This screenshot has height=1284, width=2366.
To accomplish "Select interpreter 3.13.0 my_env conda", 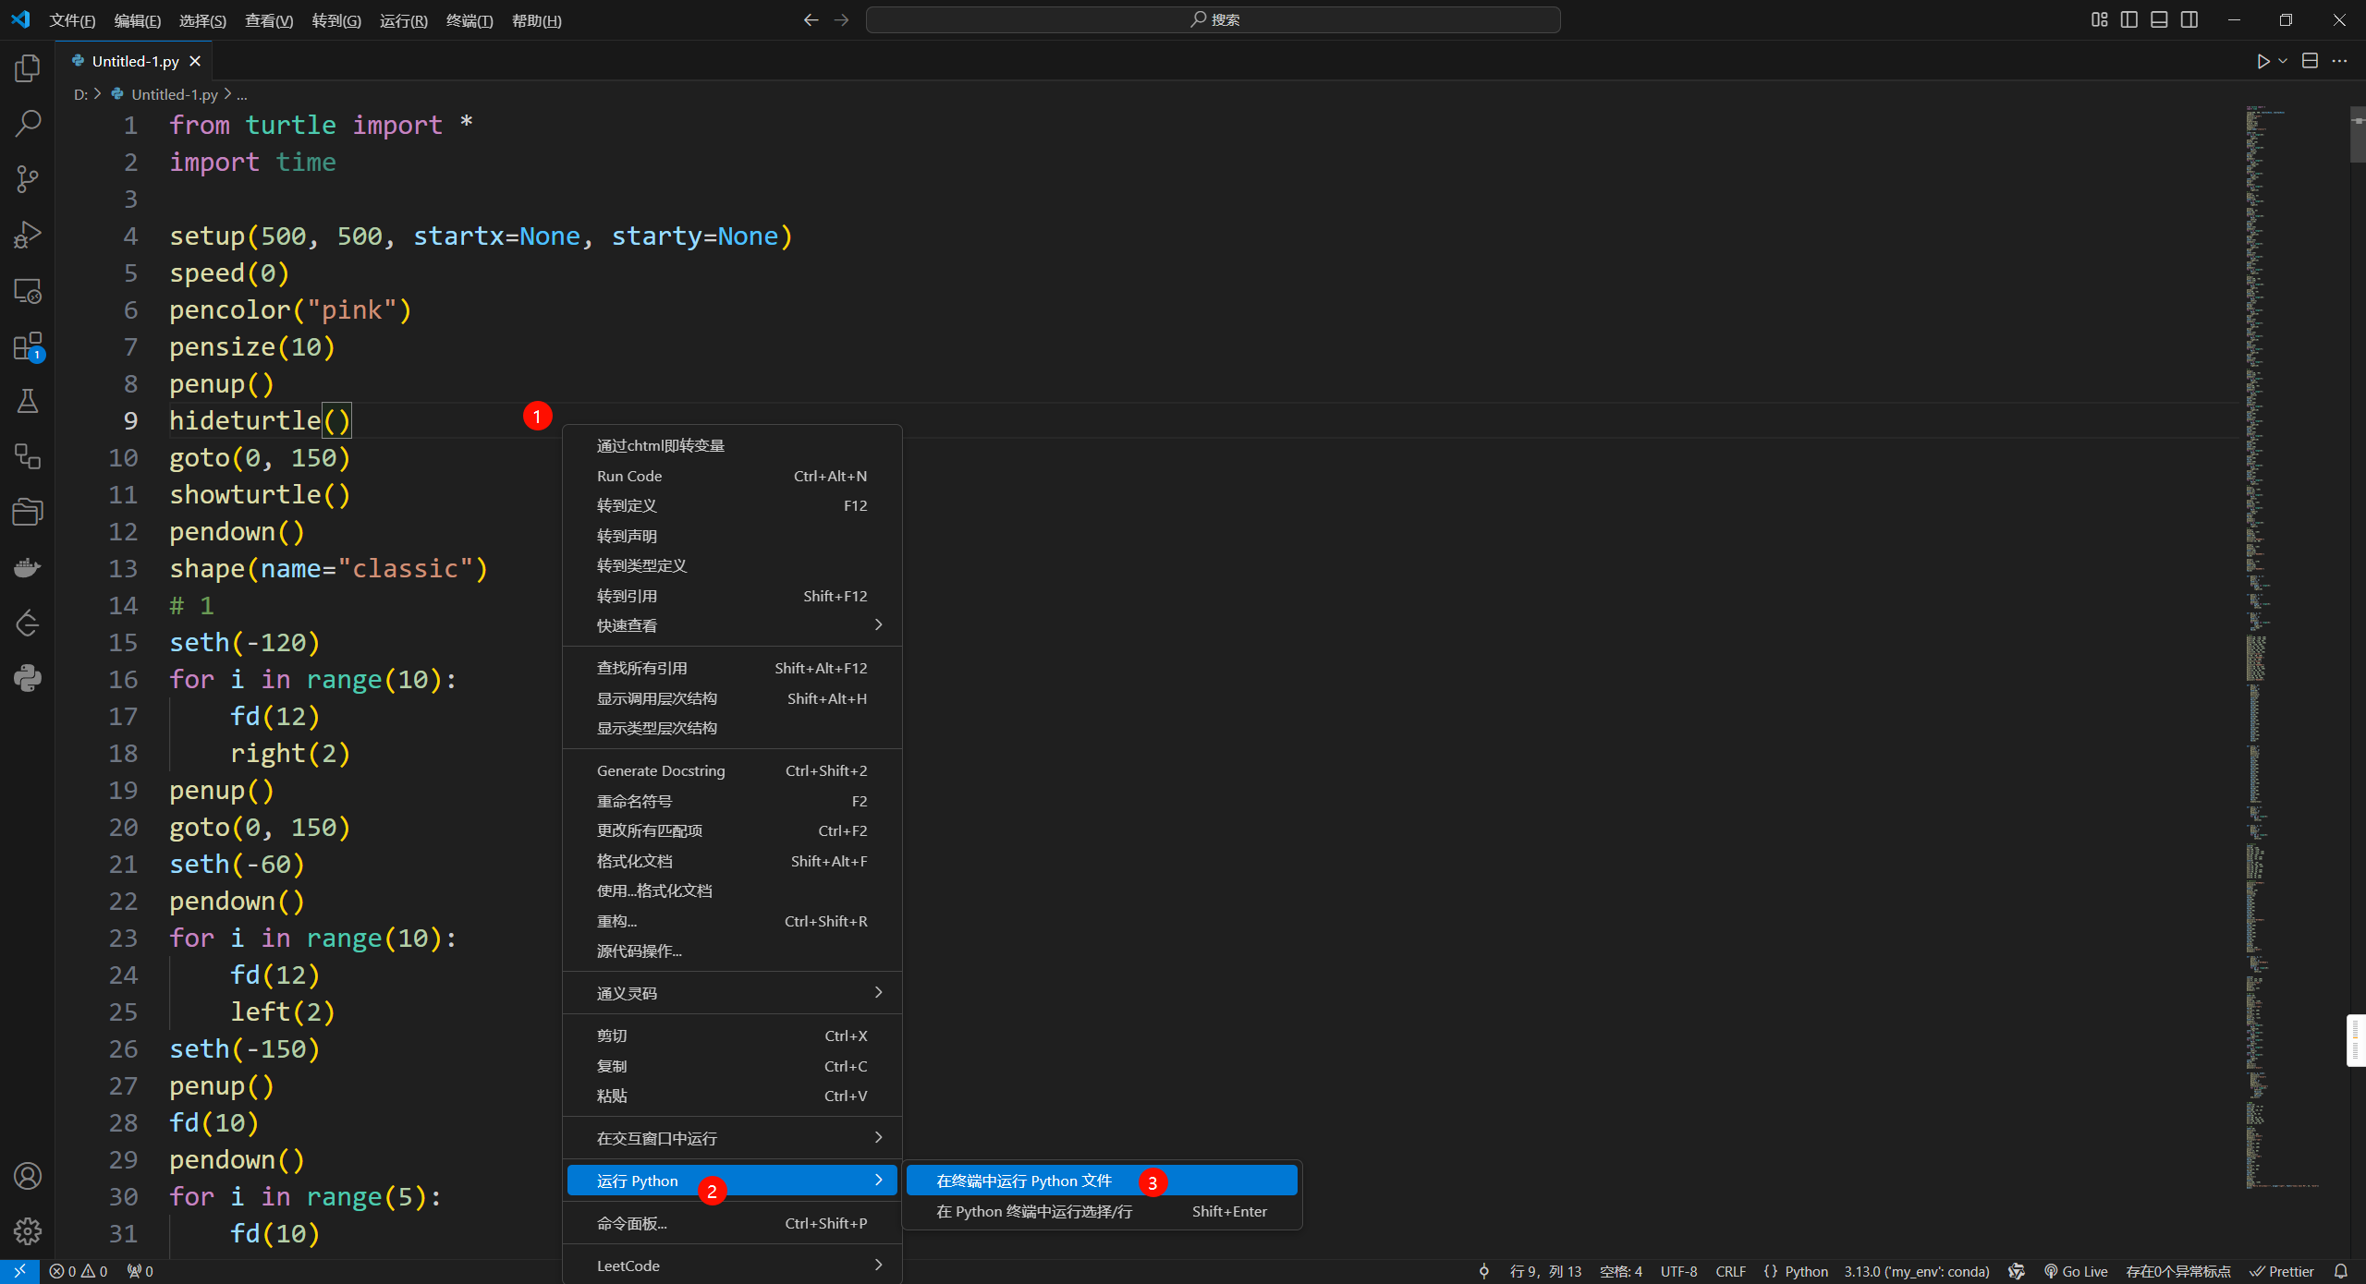I will pyautogui.click(x=1917, y=1271).
